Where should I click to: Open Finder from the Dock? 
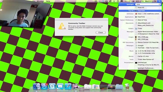click(36, 86)
